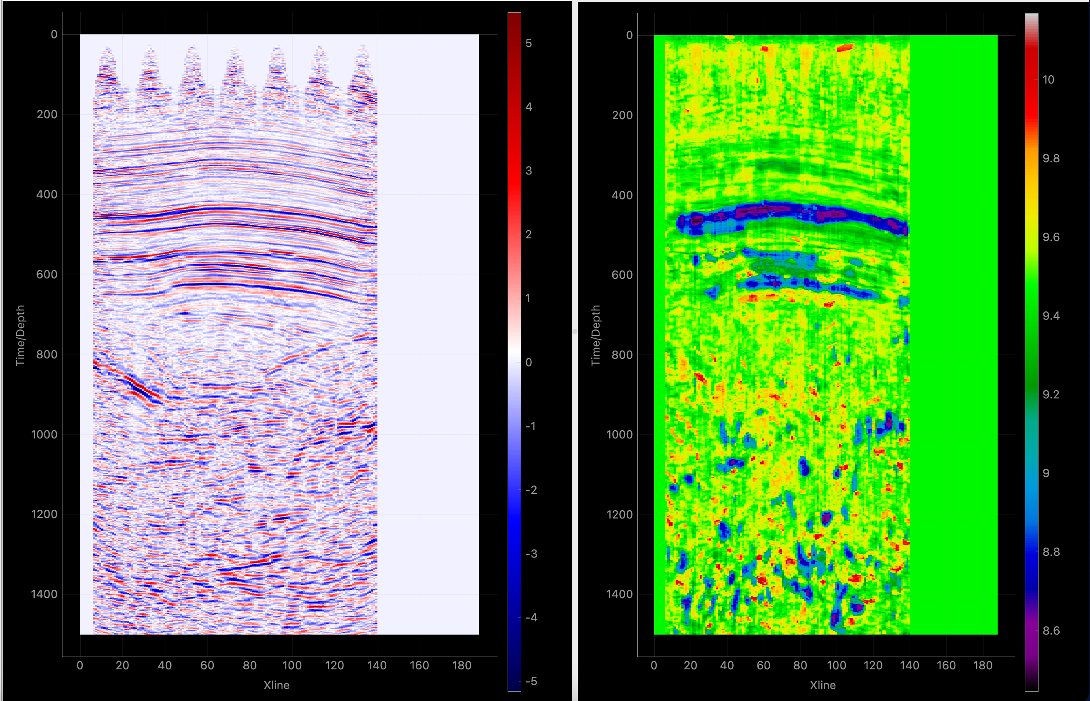Image resolution: width=1090 pixels, height=701 pixels.
Task: Click the right plot's Time/Depth axis label
Action: 596,335
